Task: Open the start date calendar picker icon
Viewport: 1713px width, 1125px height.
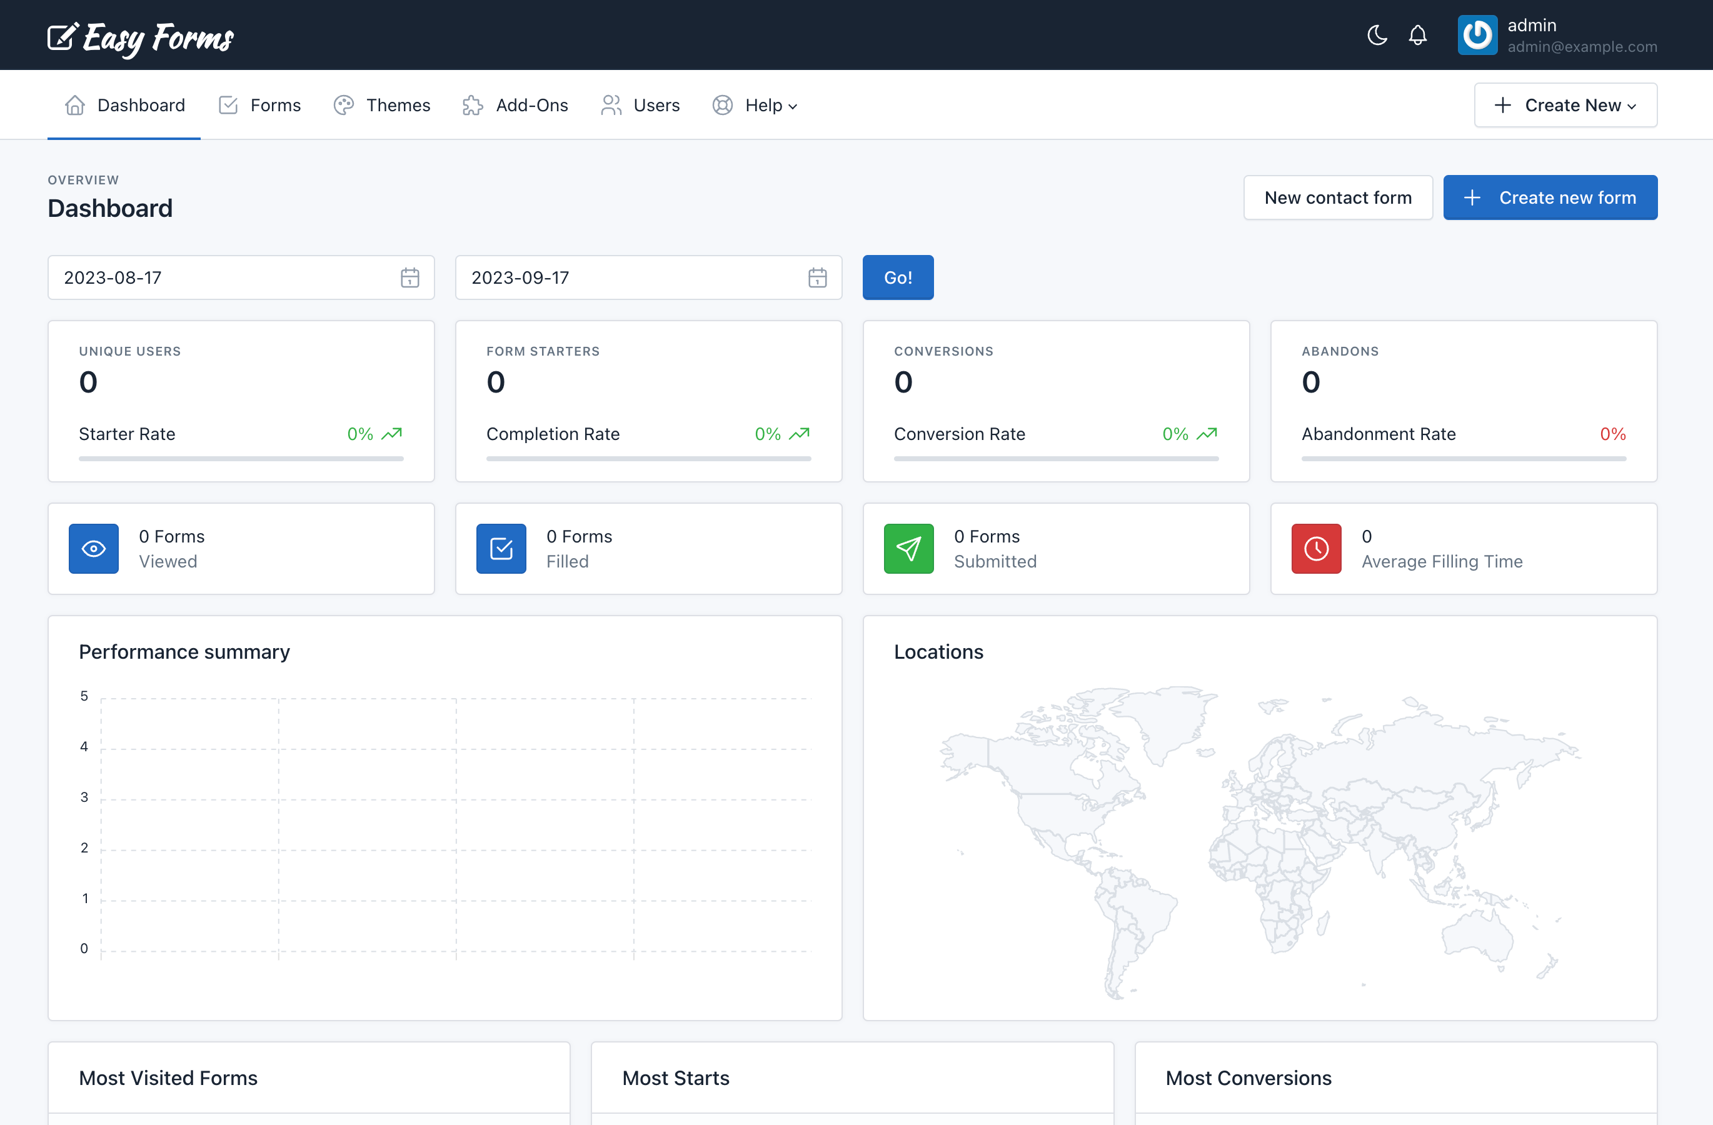Action: 409,277
